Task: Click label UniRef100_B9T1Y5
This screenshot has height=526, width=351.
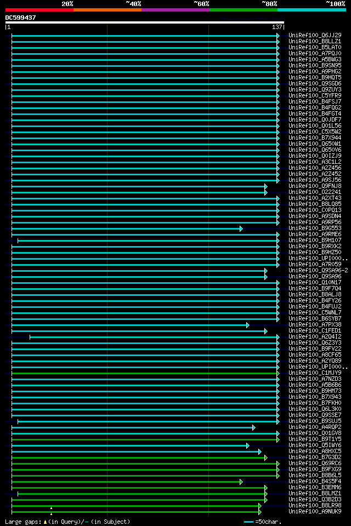Action: click(315, 439)
